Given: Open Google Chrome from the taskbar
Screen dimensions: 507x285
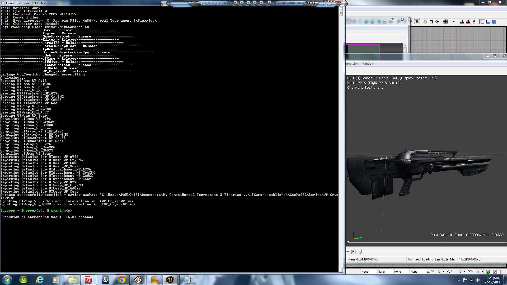Looking at the screenshot, I should pyautogui.click(x=122, y=280).
